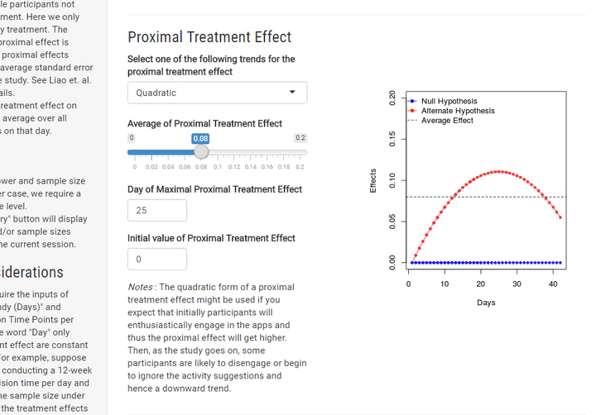Click the Average Effect legend entry
Screen dimensions: 596x415
click(x=447, y=121)
